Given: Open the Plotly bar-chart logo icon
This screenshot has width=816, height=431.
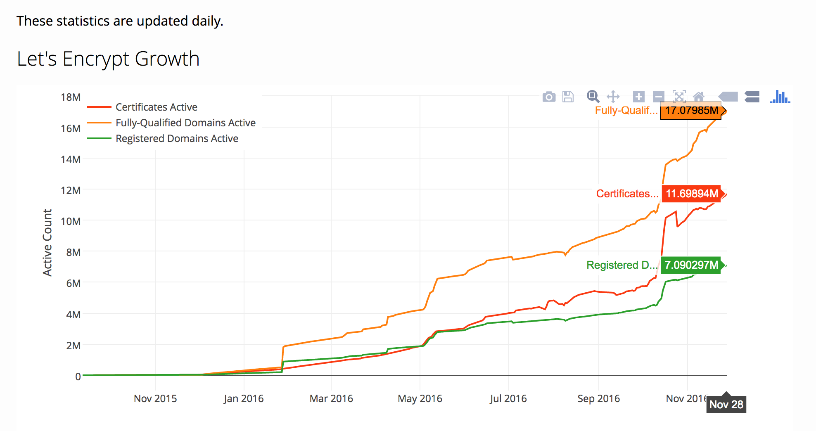Looking at the screenshot, I should click(x=780, y=97).
